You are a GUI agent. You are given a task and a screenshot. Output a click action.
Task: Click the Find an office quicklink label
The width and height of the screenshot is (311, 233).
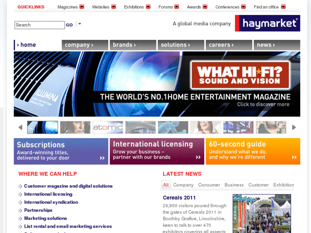(x=266, y=7)
